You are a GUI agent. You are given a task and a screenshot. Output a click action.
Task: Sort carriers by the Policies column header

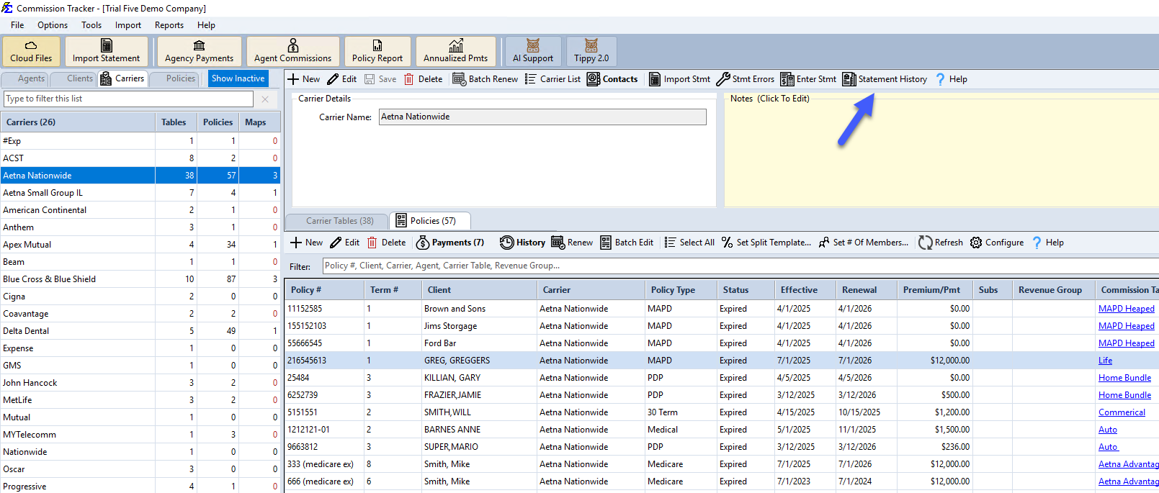pyautogui.click(x=218, y=122)
